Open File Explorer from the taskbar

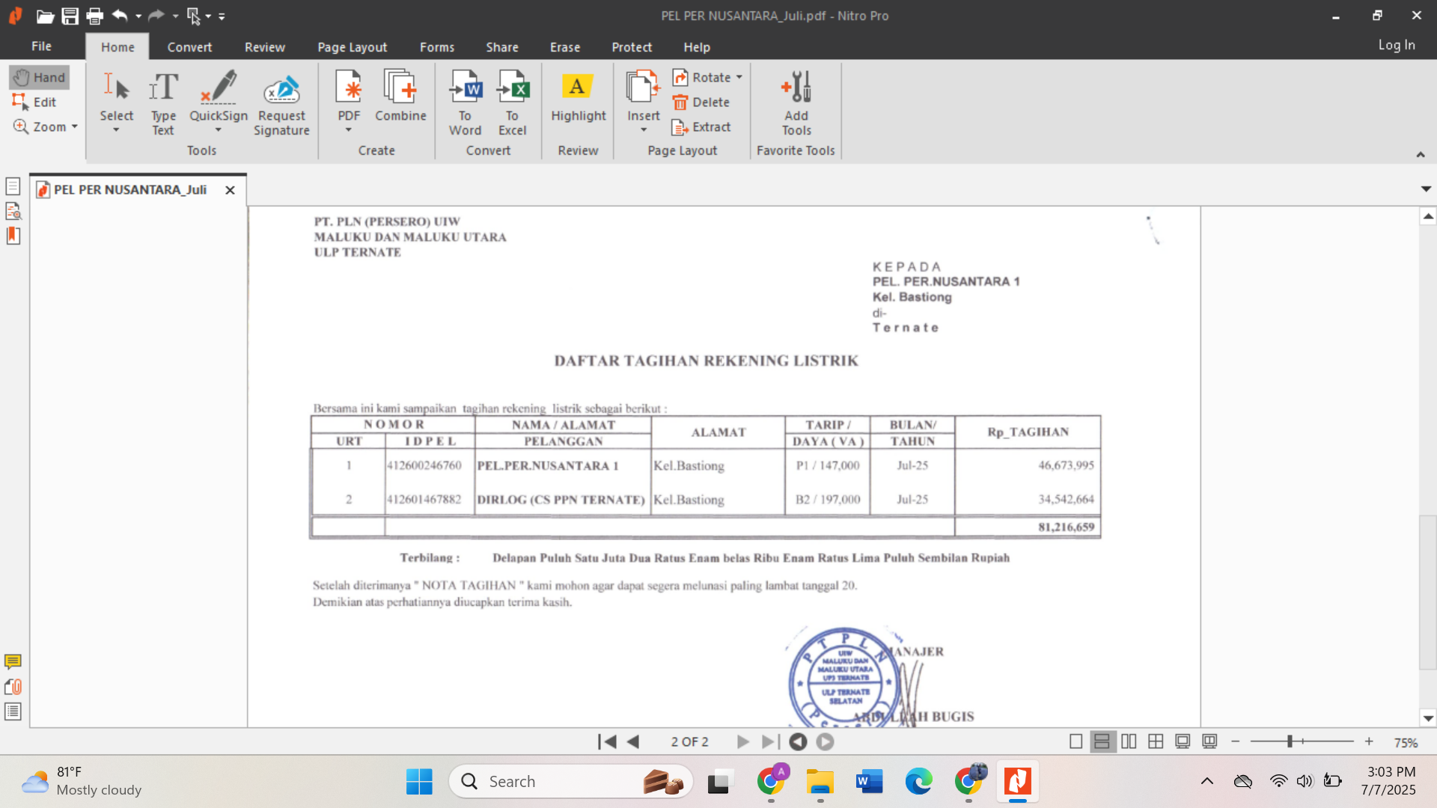[820, 782]
